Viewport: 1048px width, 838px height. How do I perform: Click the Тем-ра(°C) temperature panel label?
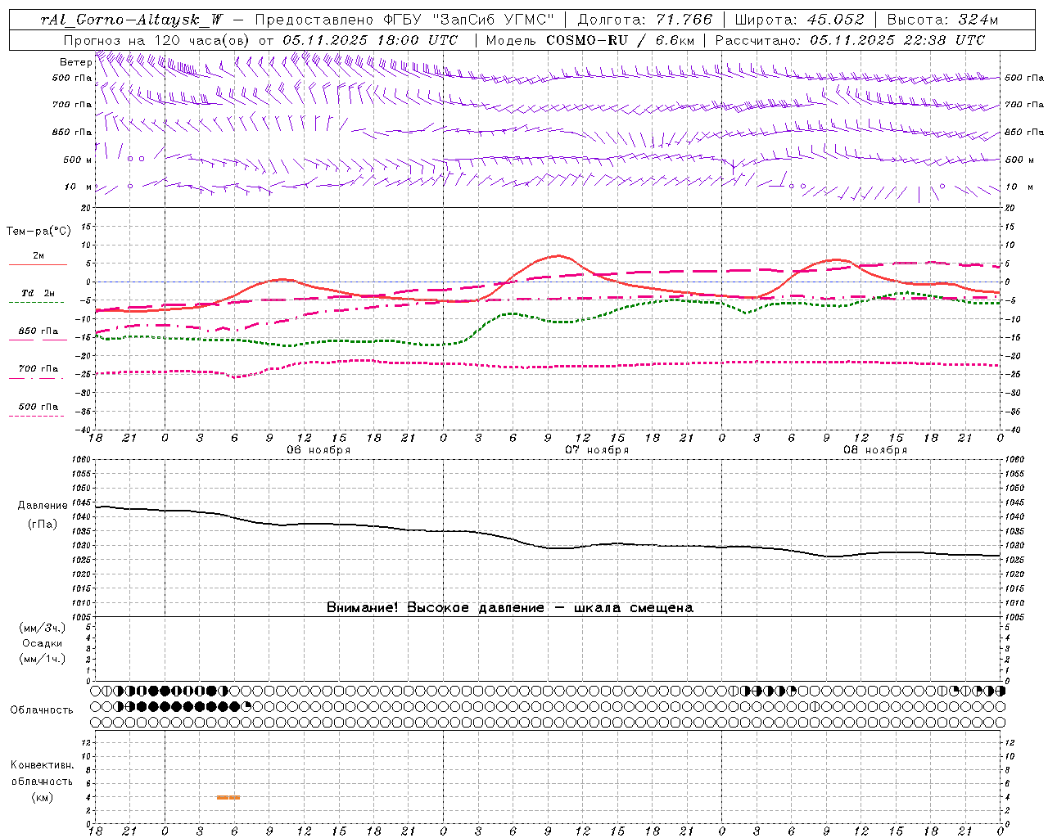pos(38,232)
